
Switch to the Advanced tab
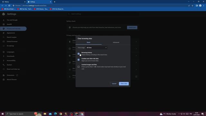(116, 42)
